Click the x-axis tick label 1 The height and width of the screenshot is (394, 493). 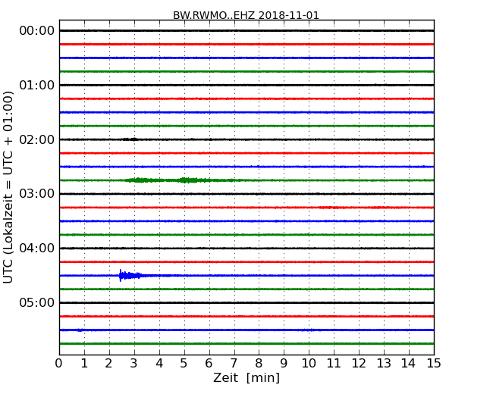click(x=84, y=364)
